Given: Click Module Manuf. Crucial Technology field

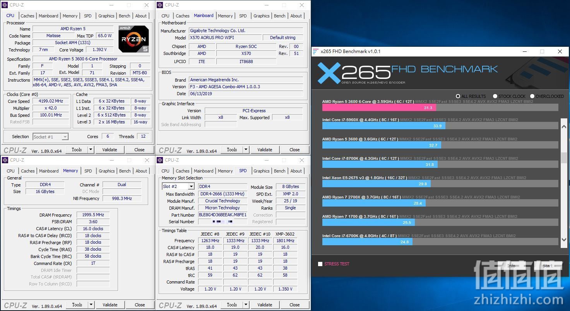Looking at the screenshot, I should tap(223, 201).
